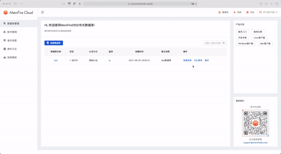Click the 邀请码 gift icon
The width and height of the screenshot is (281, 154).
[x=220, y=12]
